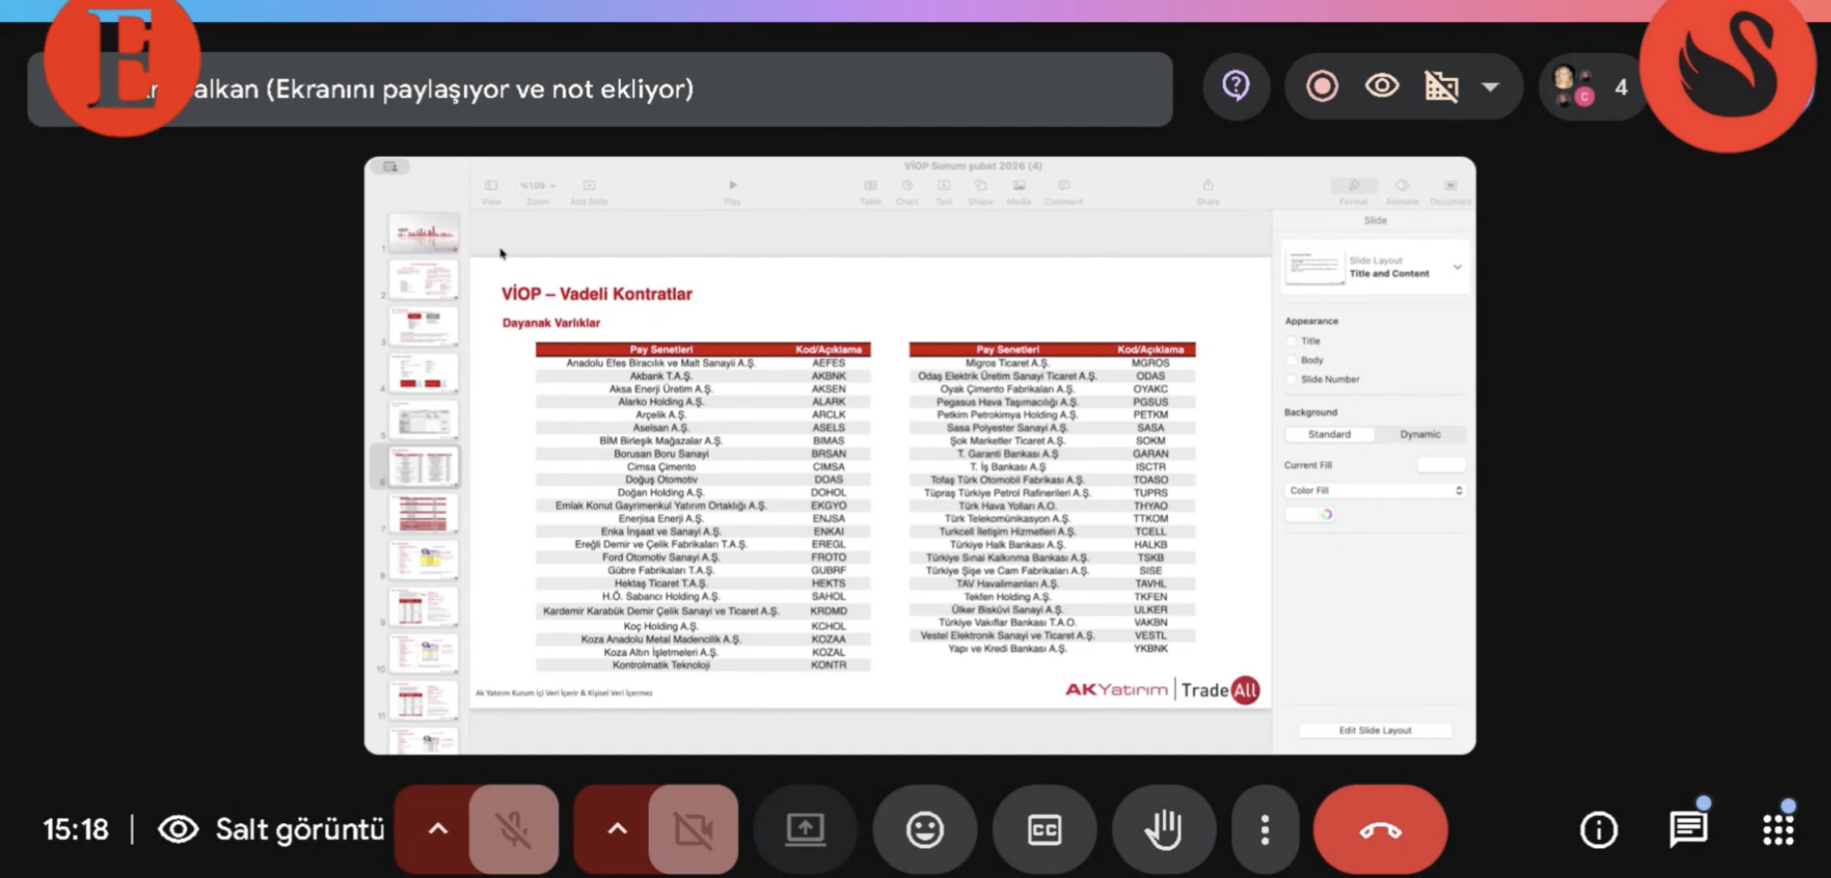
Task: Select the Standard background tab
Action: (x=1329, y=434)
